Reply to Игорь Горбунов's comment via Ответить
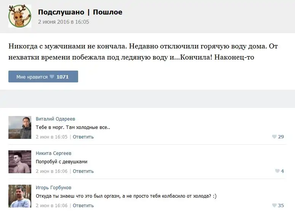 coord(83,206)
